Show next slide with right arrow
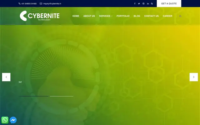 [x=194, y=77]
